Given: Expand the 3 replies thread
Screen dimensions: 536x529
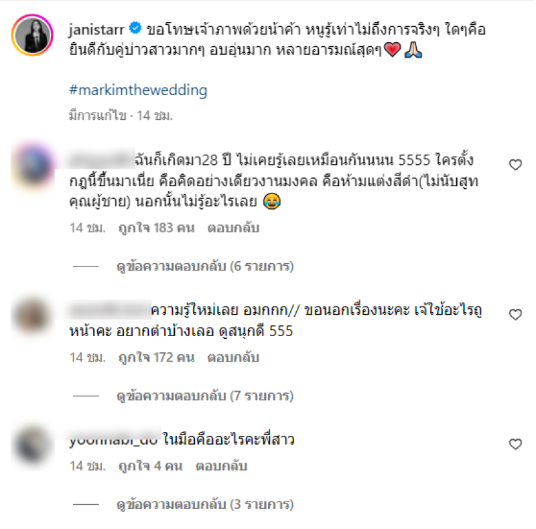Looking at the screenshot, I should pyautogui.click(x=205, y=504).
